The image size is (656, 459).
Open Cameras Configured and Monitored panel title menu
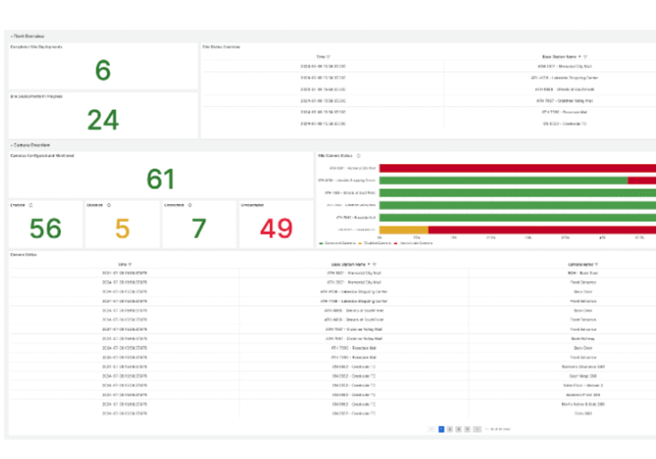41,156
